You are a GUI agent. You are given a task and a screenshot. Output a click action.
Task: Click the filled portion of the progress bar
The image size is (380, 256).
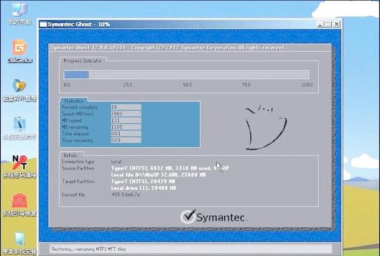pyautogui.click(x=76, y=74)
